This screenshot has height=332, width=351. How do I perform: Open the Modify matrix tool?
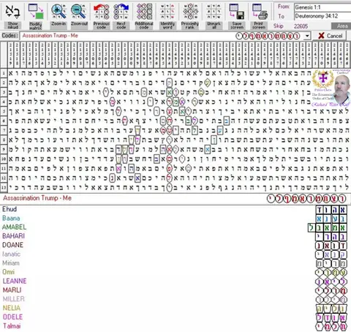tap(36, 15)
